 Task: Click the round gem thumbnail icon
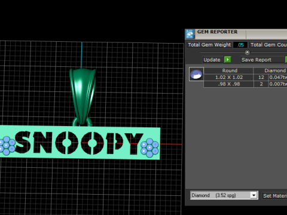tap(196, 74)
